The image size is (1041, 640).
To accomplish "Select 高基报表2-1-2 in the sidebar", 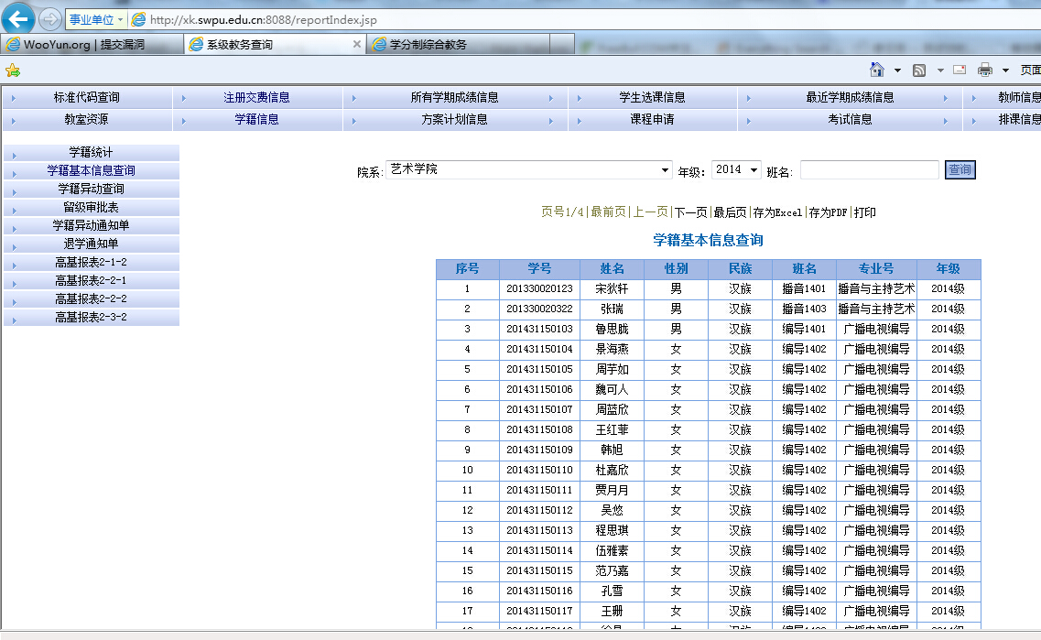I will point(91,262).
